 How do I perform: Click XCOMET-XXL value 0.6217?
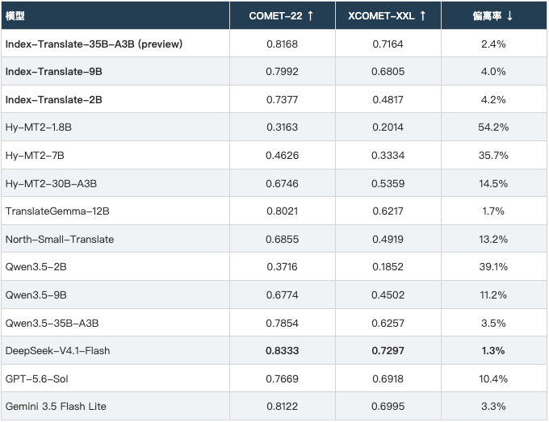[x=388, y=211]
